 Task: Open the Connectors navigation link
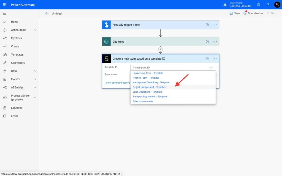tap(18, 63)
